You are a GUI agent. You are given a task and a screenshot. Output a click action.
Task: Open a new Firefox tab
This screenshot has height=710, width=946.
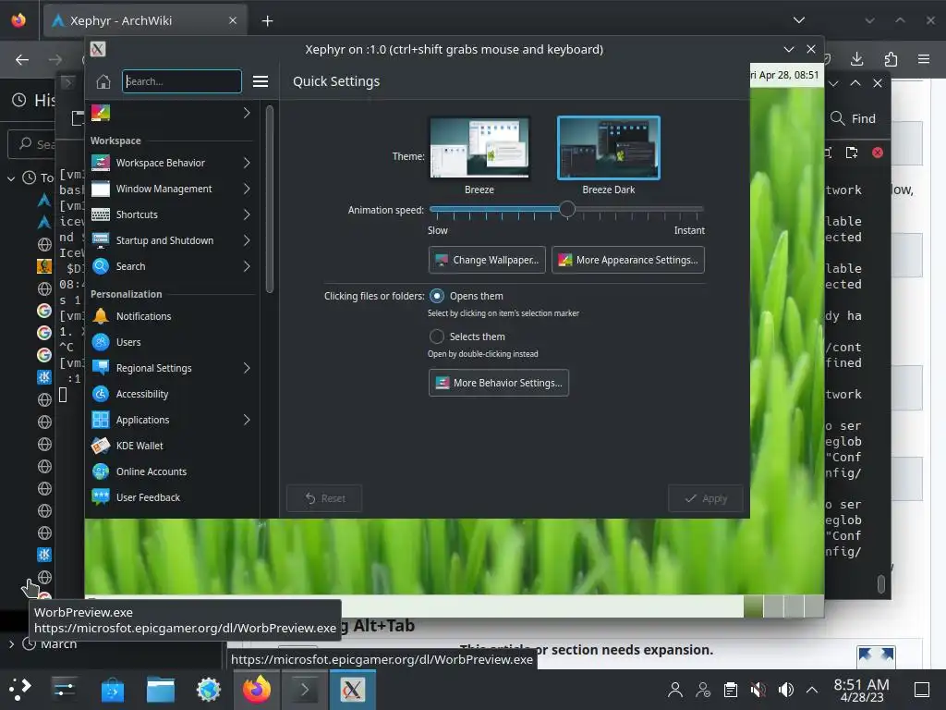click(267, 21)
